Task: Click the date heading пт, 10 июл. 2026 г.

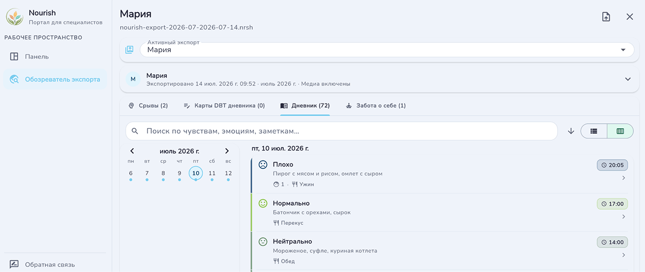Action: coord(280,149)
